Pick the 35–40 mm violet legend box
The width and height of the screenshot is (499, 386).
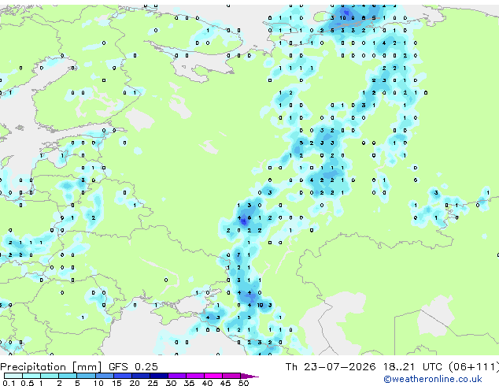[195, 376]
